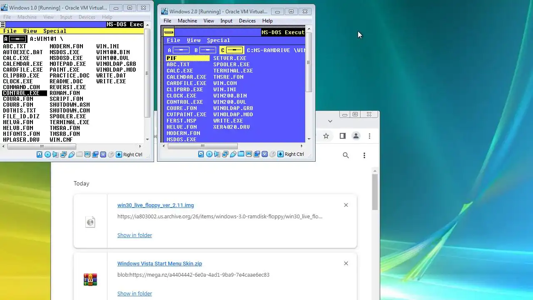Screen dimensions: 533x300
Task: Click horizontal scrollbar of Windows 1.0 VM window
Action: pyautogui.click(x=42, y=146)
